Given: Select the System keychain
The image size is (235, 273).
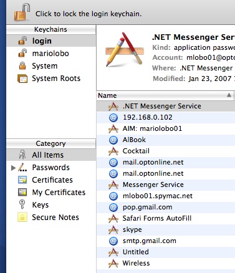Looking at the screenshot, I should 51,66.
